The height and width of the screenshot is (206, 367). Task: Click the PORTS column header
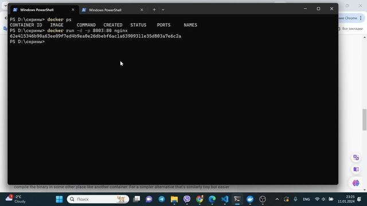[163, 25]
